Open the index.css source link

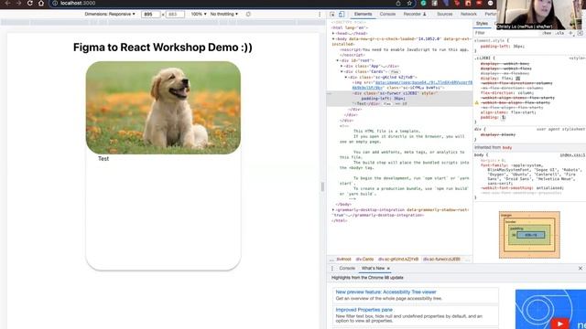coord(572,155)
